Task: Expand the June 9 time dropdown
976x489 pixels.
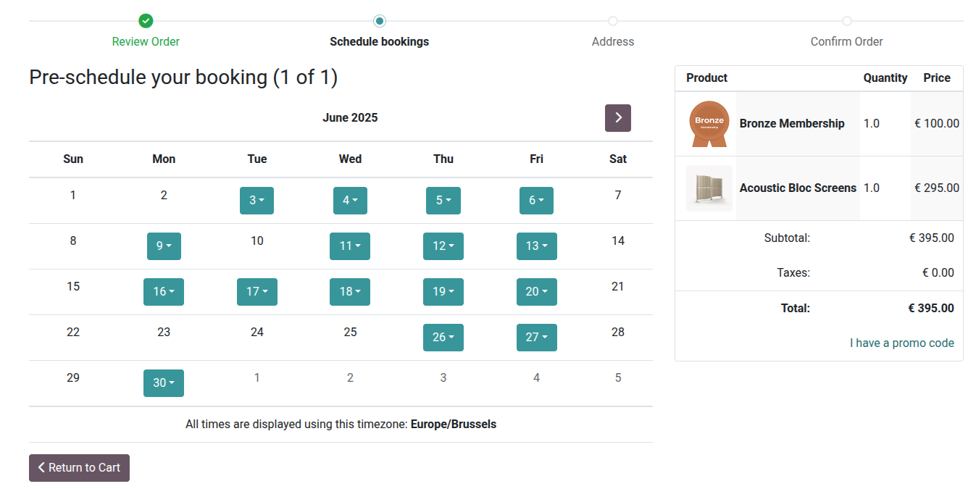Action: [163, 246]
